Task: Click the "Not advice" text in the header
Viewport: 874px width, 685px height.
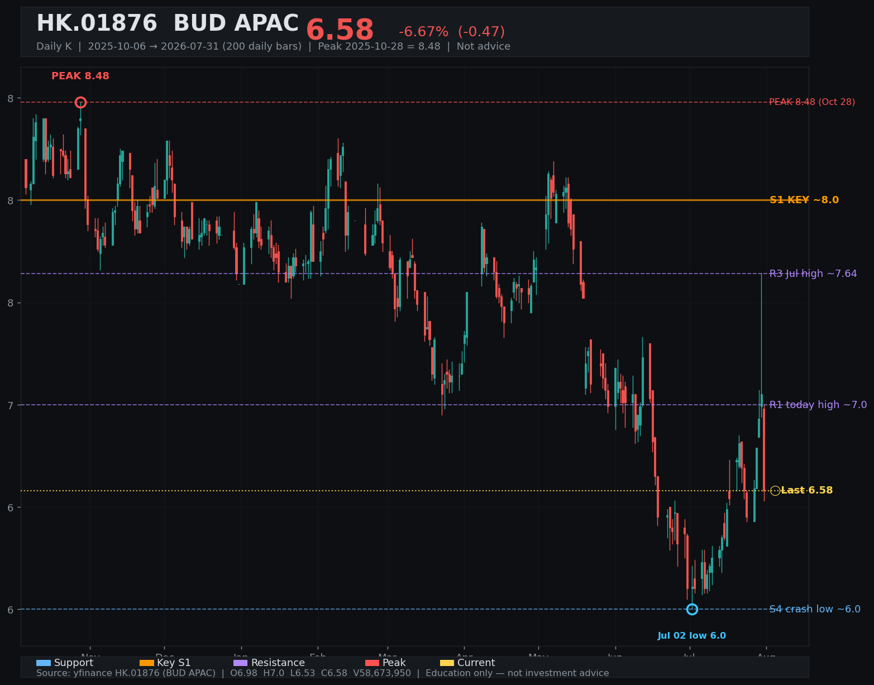Action: [x=484, y=46]
